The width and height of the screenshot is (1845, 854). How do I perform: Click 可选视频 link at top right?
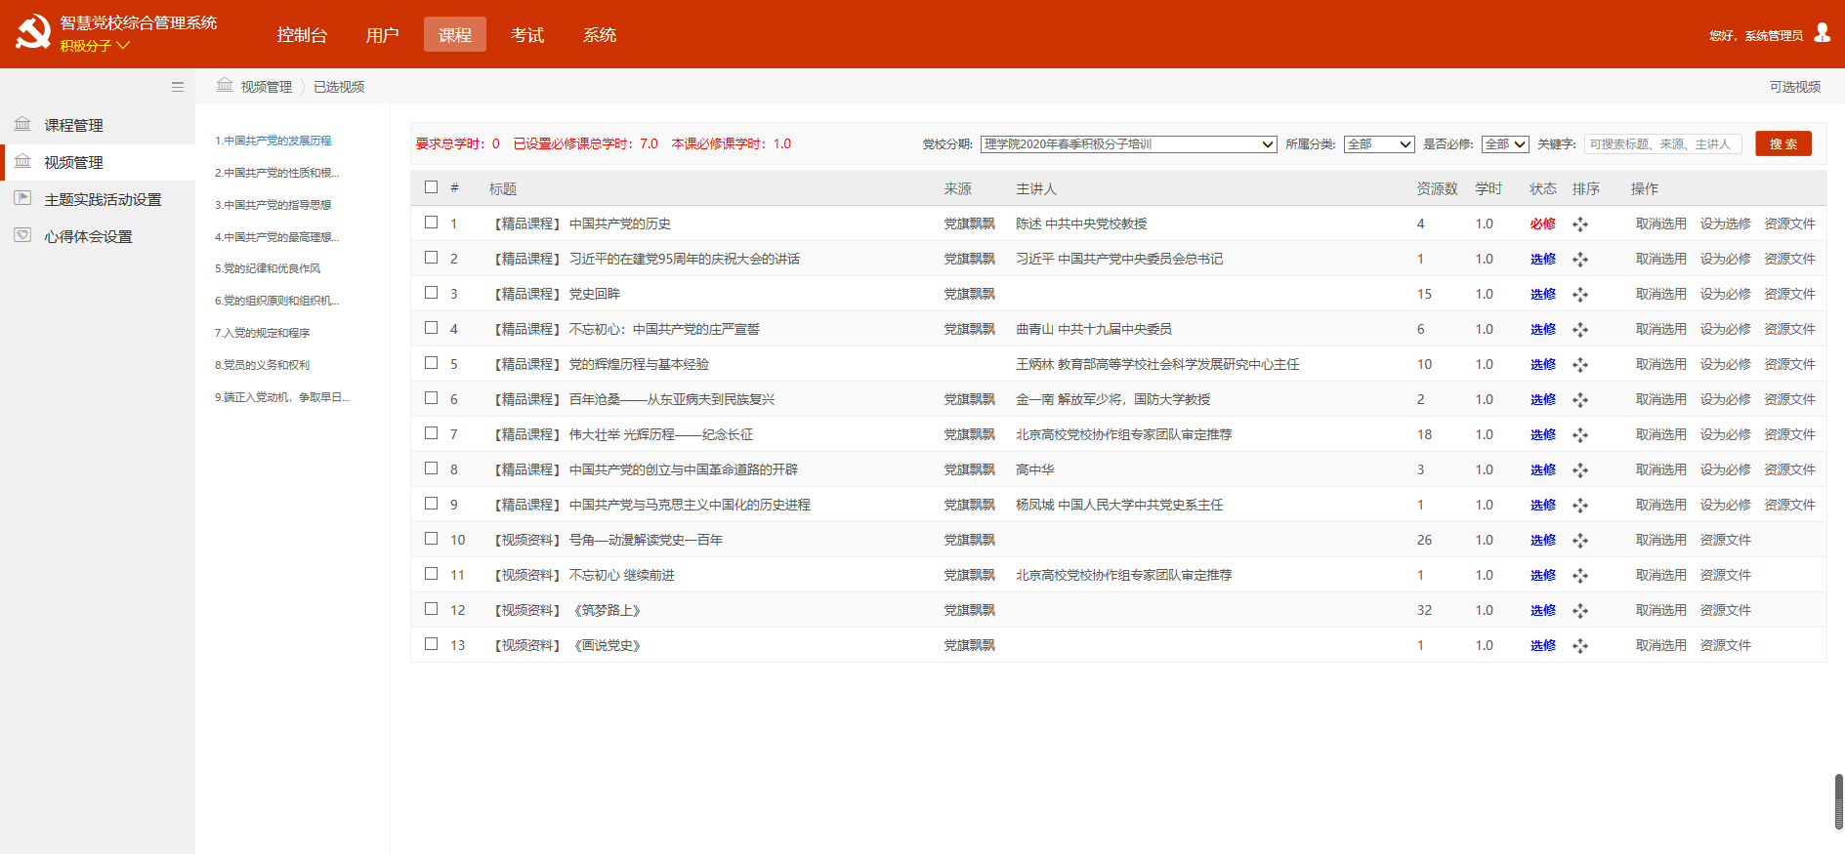tap(1794, 87)
